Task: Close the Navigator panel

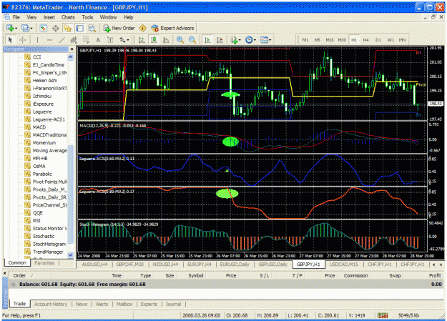Action: click(72, 49)
